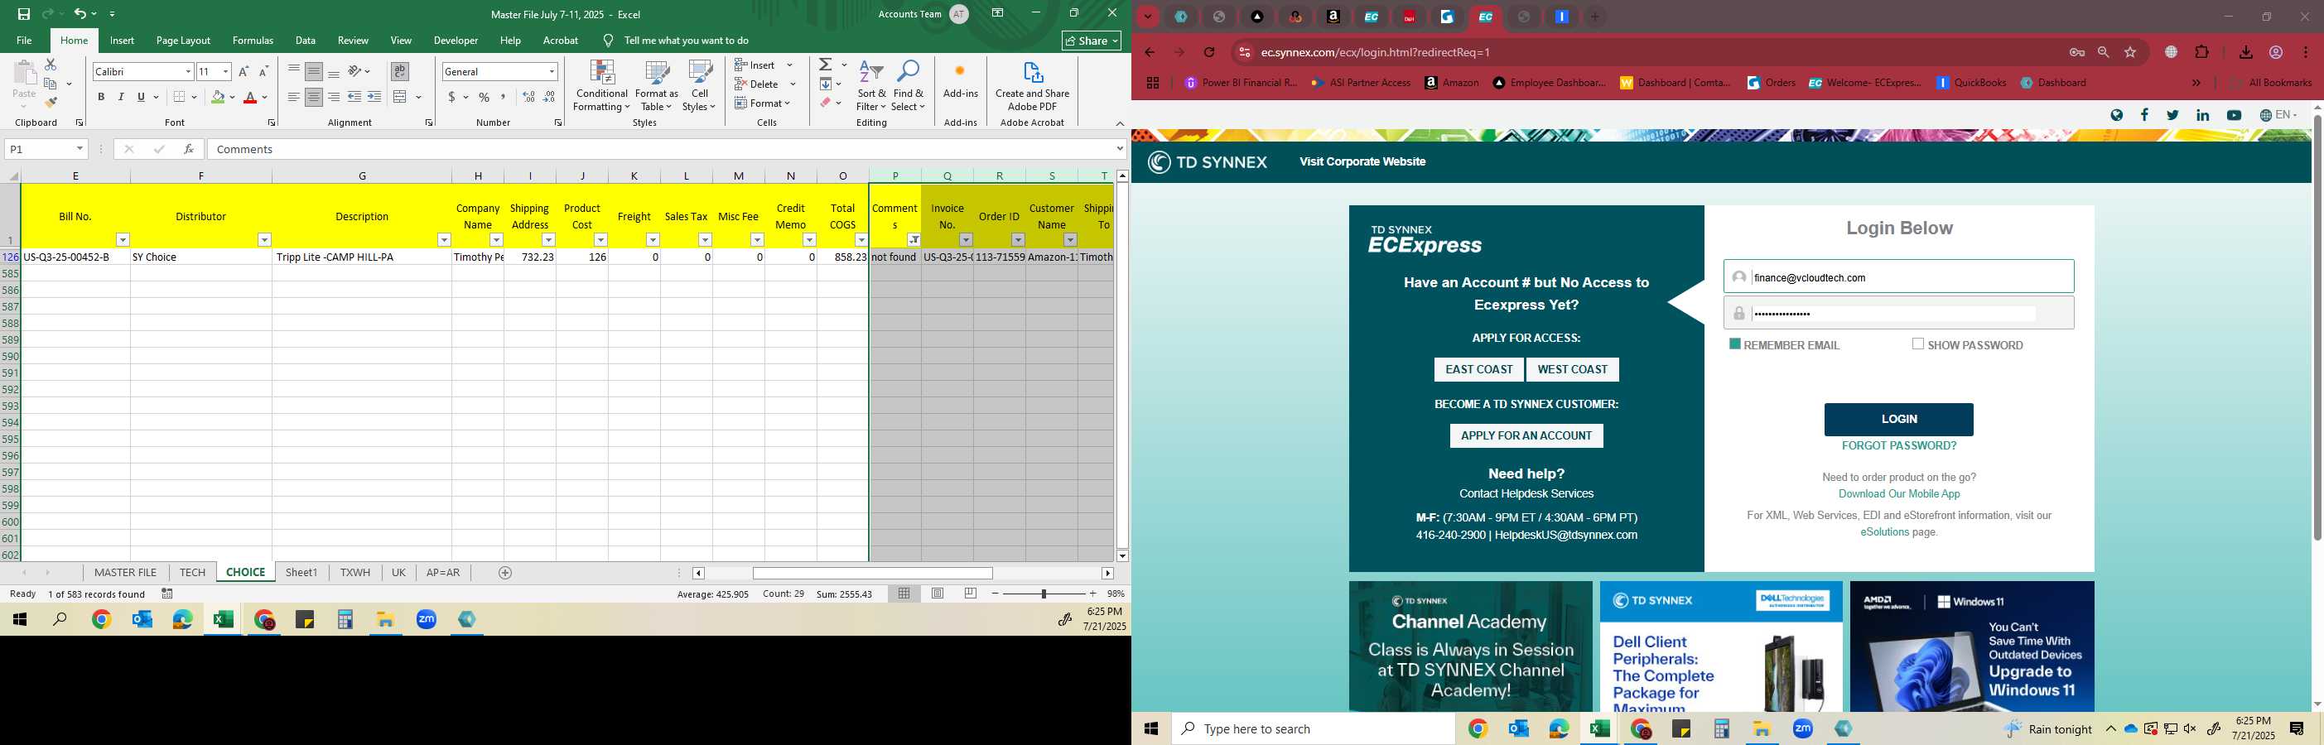2324x745 pixels.
Task: Toggle the Remember Email checkbox
Action: (1735, 344)
